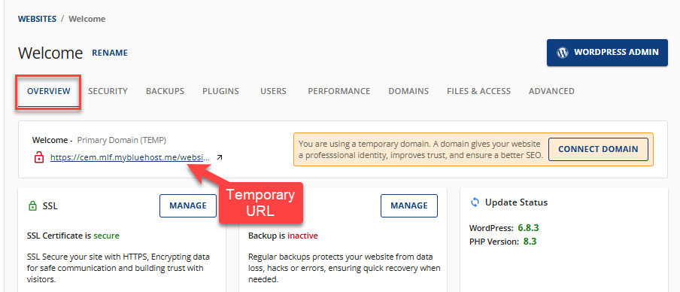
Task: Click the Welcome page title heading
Action: tap(50, 53)
